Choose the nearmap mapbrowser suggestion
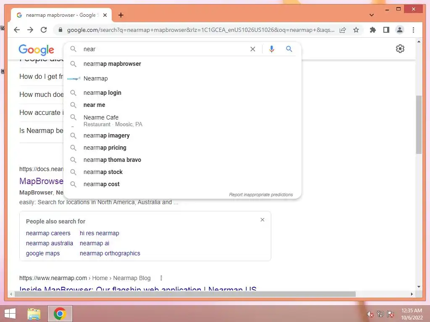Image resolution: width=430 pixels, height=322 pixels. [x=182, y=64]
